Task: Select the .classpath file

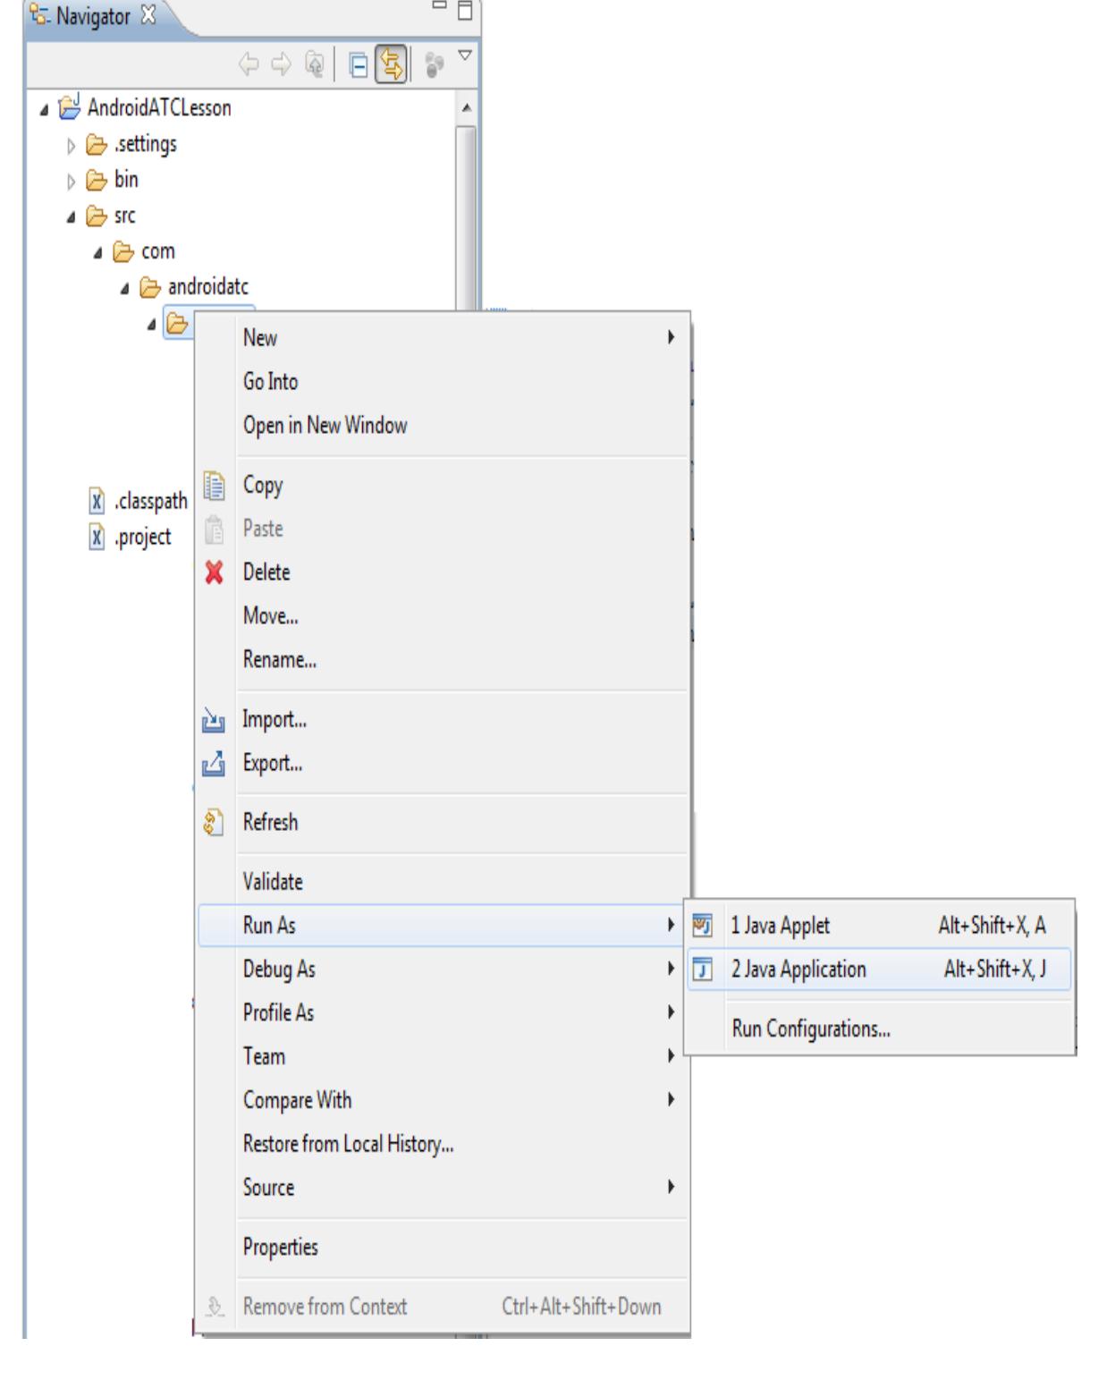Action: 149,502
